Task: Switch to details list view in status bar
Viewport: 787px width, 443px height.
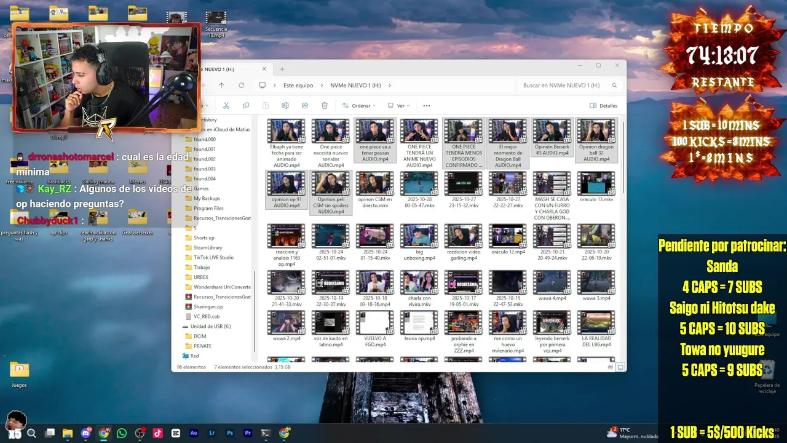Action: 611,367
